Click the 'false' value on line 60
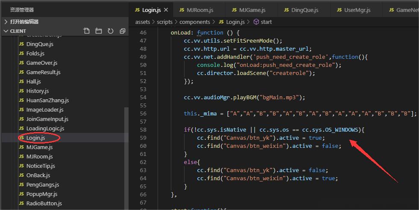Screen dimensions: 419x210 [330, 146]
